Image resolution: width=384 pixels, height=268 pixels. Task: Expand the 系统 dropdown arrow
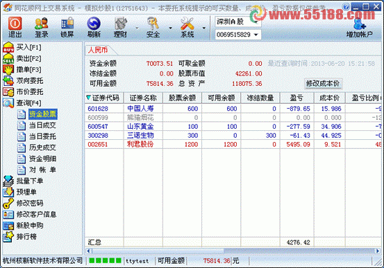tap(203, 28)
